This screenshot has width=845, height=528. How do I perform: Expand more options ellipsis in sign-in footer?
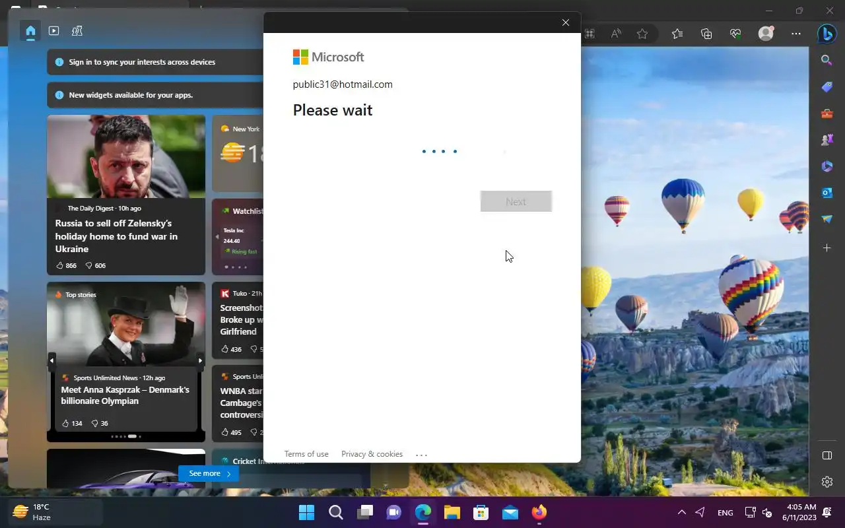pyautogui.click(x=422, y=454)
